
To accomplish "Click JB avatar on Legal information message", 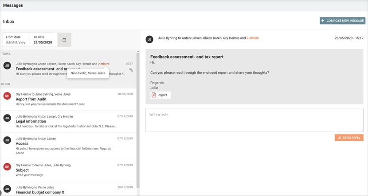I will [x=7, y=118].
